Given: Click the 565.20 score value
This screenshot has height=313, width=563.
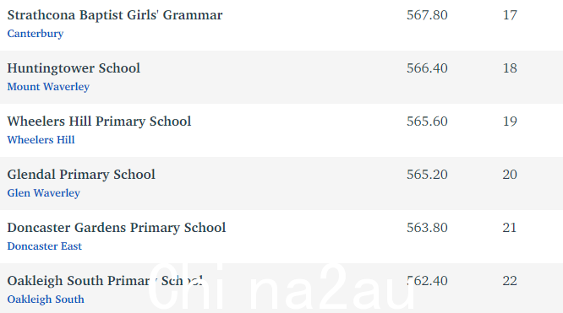Looking at the screenshot, I should coord(427,175).
